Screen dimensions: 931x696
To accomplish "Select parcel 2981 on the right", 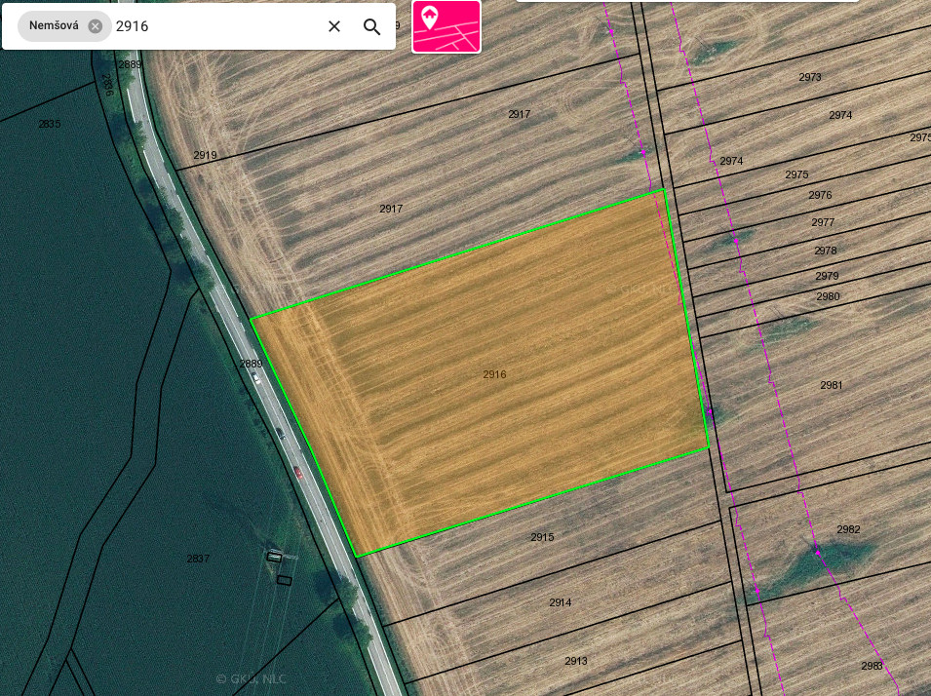I will [831, 385].
